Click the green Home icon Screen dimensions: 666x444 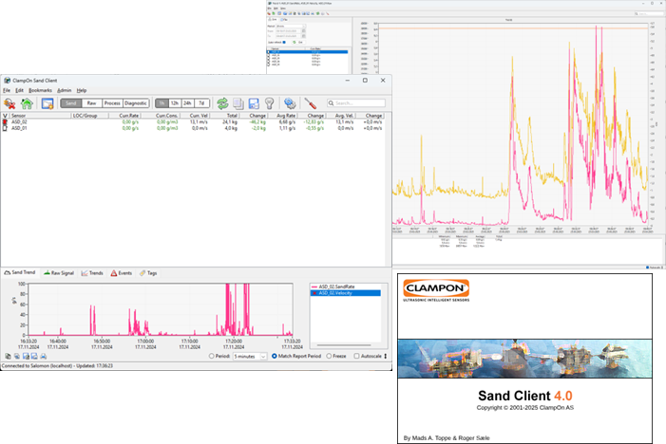(27, 103)
